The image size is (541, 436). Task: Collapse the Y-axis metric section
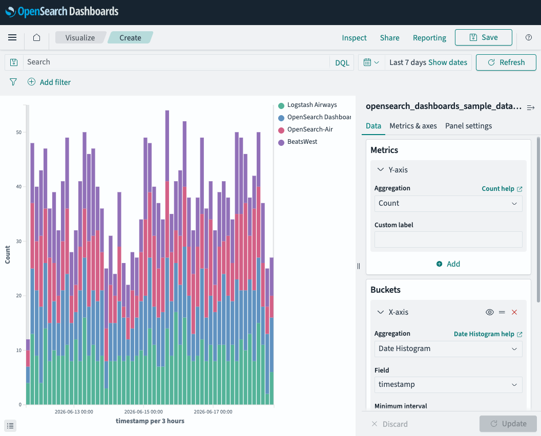pos(381,169)
